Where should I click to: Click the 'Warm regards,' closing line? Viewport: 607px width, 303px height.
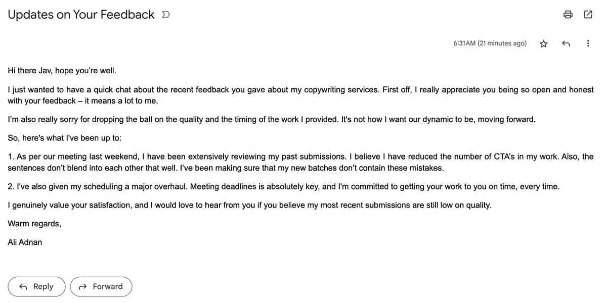click(34, 224)
